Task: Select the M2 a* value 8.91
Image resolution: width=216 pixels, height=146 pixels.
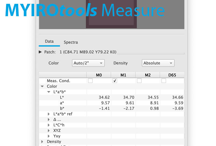Action: pyautogui.click(x=154, y=103)
